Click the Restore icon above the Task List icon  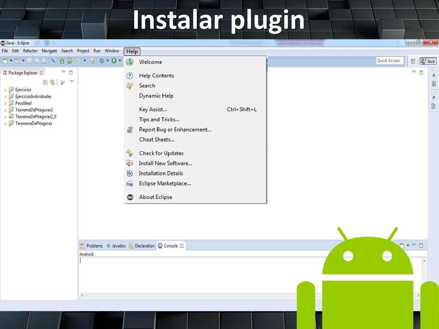tap(434, 75)
